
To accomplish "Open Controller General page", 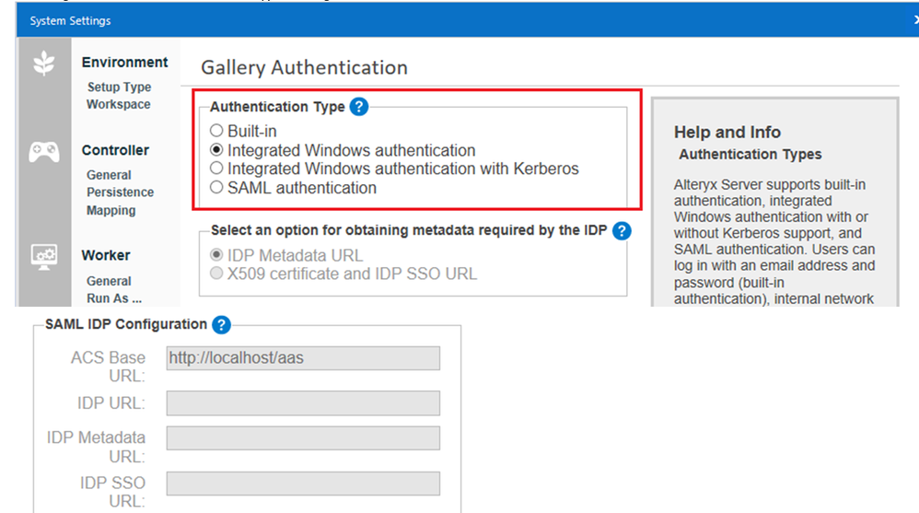I will [x=109, y=175].
